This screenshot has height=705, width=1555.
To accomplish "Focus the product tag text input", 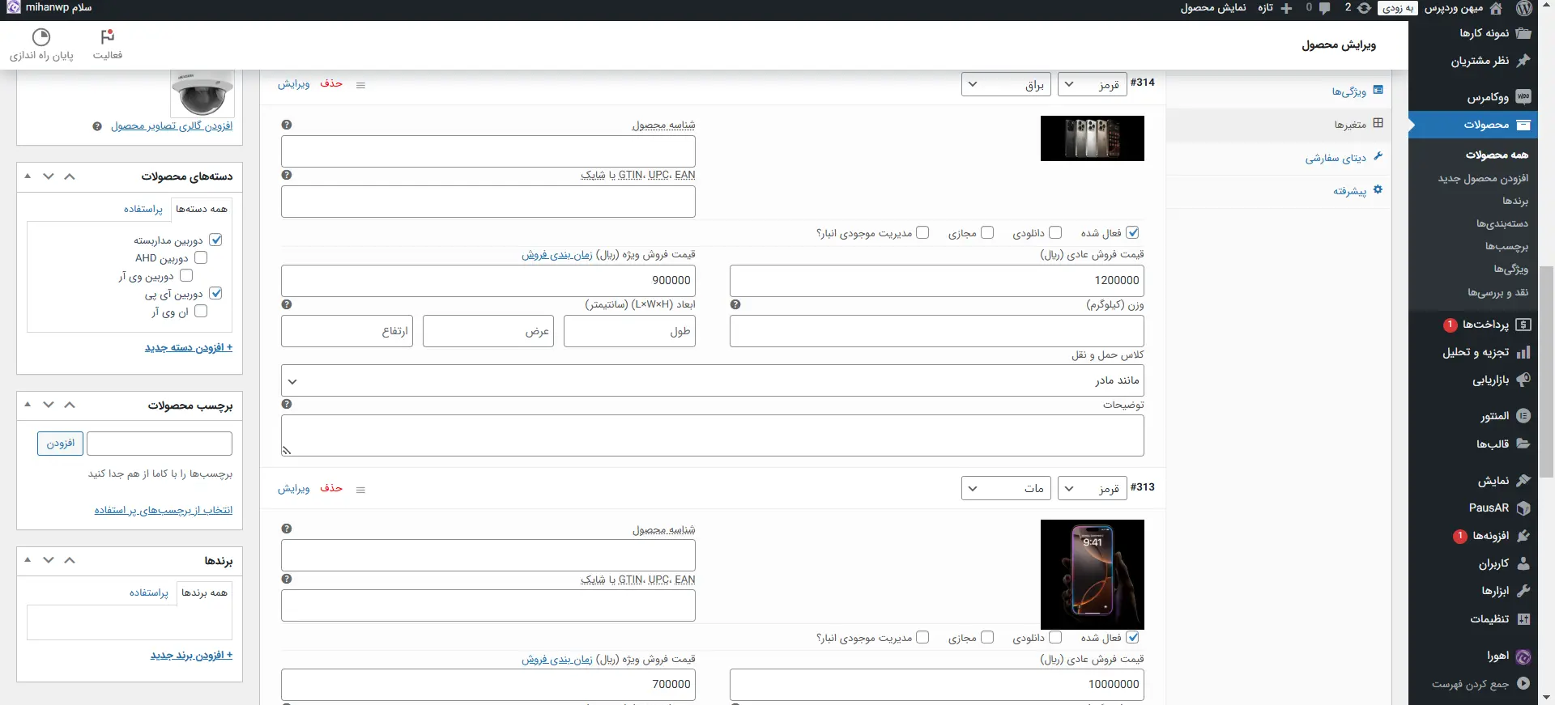I will pos(160,444).
